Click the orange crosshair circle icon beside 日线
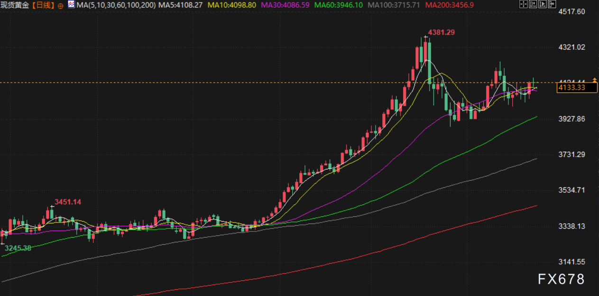 click(x=60, y=6)
